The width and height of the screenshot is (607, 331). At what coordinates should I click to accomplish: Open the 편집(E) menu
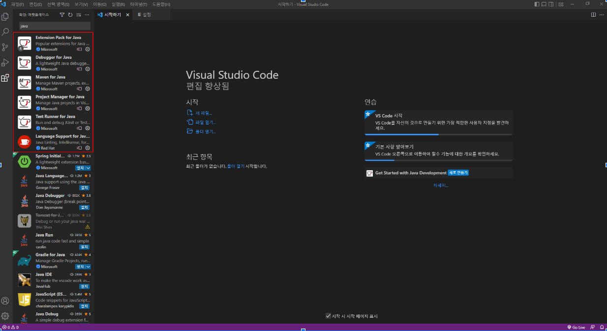35,4
